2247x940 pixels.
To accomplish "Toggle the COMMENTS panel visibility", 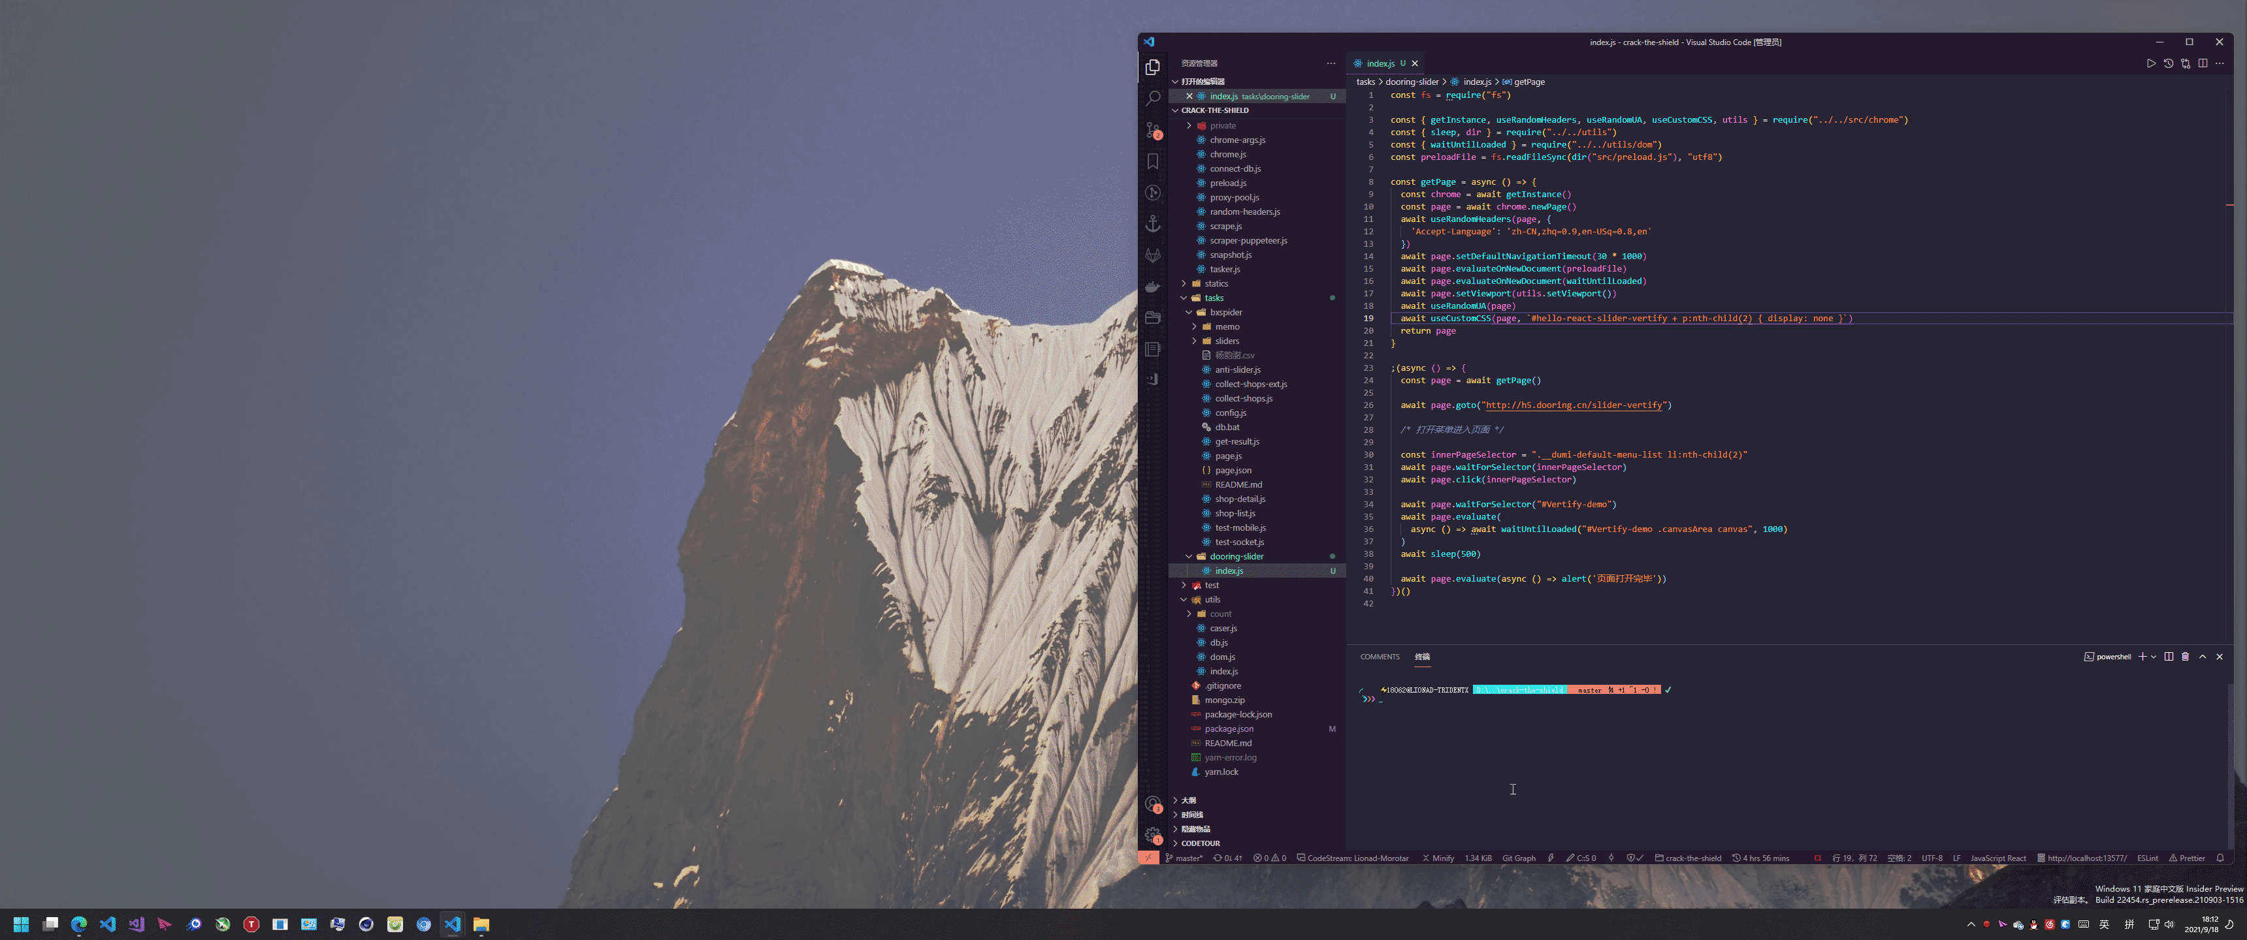I will click(1379, 656).
